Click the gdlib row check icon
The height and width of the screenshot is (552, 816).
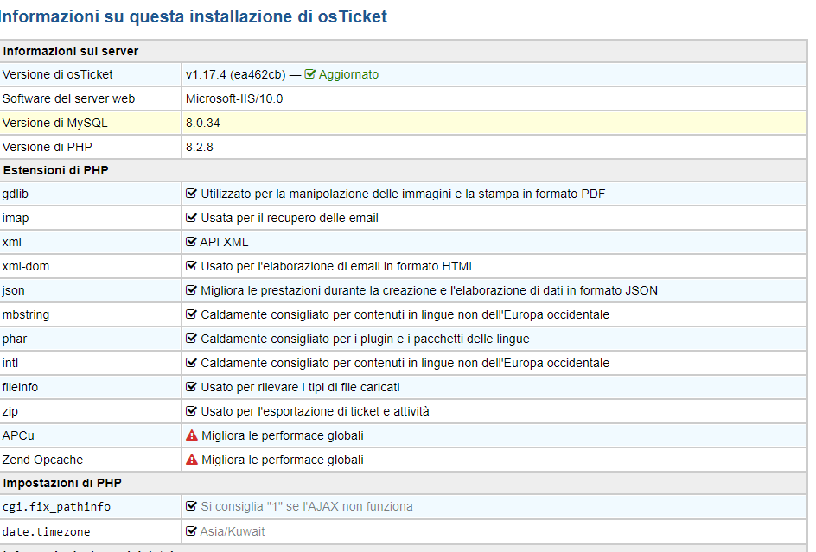[192, 194]
